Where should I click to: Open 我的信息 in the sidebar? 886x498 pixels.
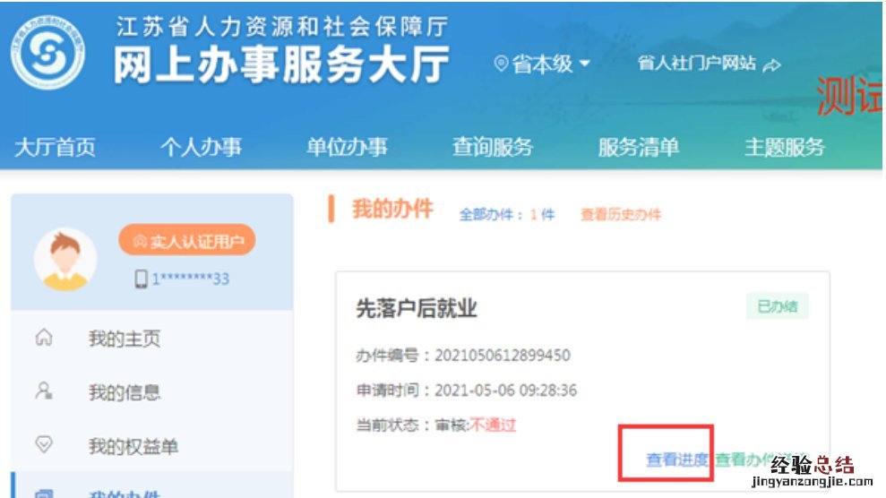click(x=125, y=391)
